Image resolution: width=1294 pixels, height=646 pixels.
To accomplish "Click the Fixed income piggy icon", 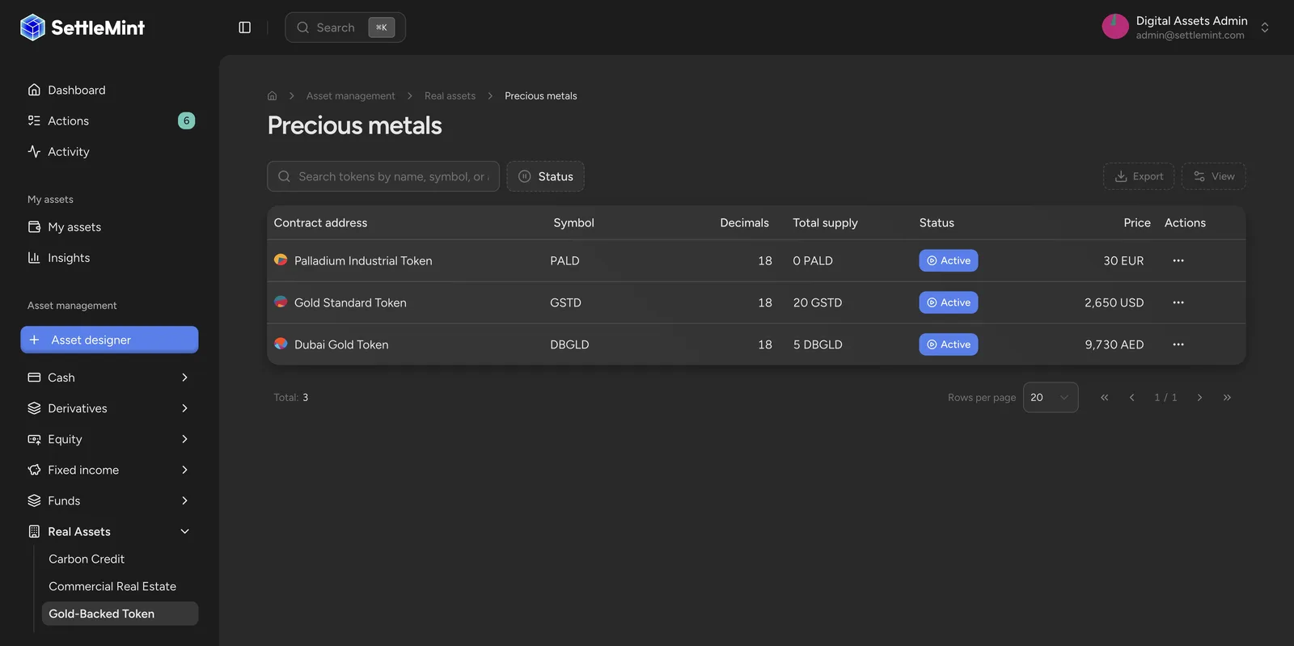I will pyautogui.click(x=34, y=470).
